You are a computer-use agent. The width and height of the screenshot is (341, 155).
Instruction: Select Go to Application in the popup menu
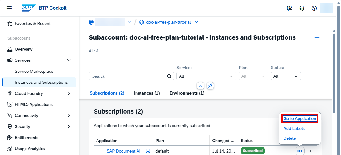point(300,119)
